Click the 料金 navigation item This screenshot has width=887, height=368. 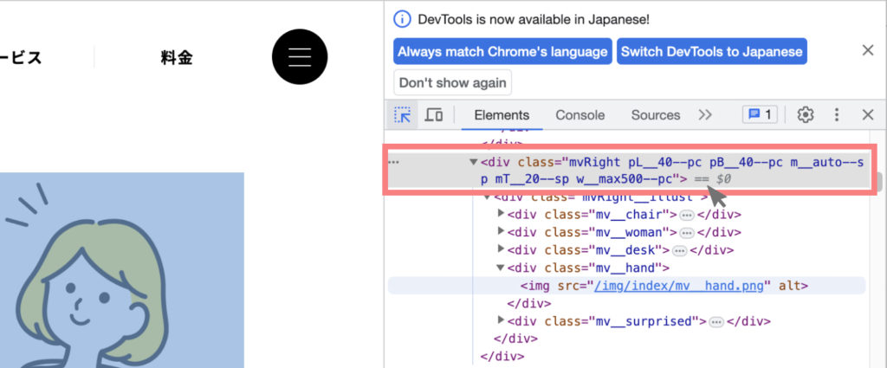pos(177,58)
